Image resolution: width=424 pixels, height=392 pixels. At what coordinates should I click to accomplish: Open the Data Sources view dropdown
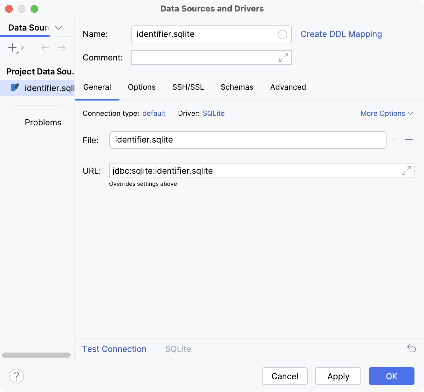[x=58, y=28]
